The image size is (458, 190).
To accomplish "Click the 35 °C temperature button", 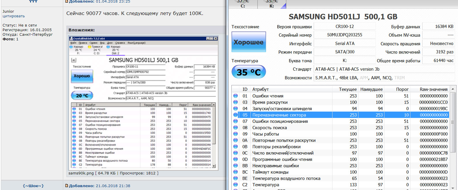I will click(x=249, y=72).
